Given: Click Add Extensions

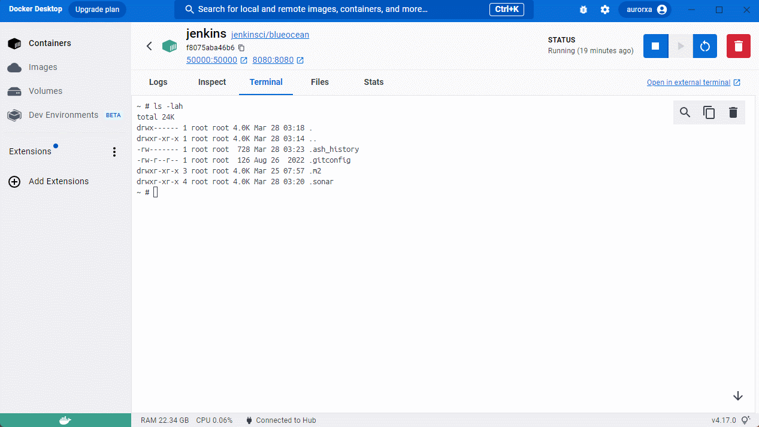Looking at the screenshot, I should pyautogui.click(x=65, y=181).
